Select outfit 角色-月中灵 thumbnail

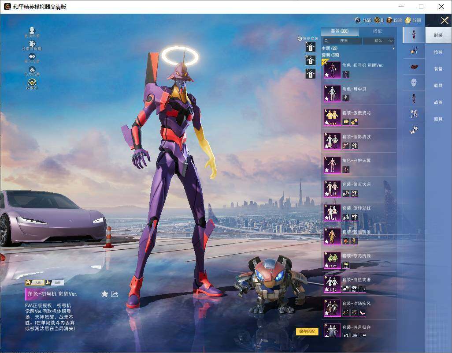point(332,94)
